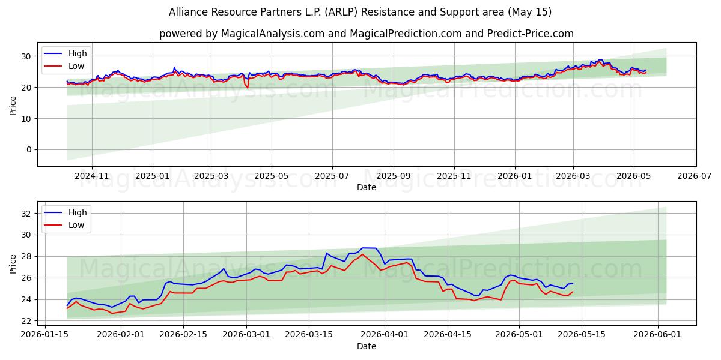
Task: Click the 2026-03 date tick label
Action: pos(573,176)
